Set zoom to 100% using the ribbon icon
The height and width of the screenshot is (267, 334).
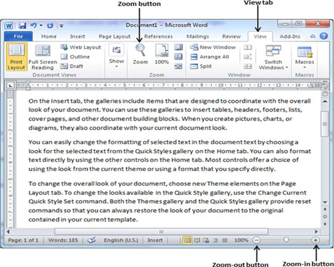[x=162, y=54]
